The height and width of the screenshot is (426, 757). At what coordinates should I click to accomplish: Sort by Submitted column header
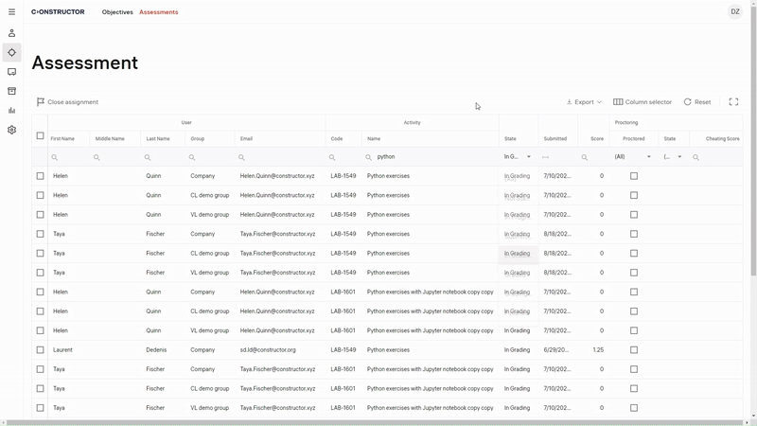point(557,138)
